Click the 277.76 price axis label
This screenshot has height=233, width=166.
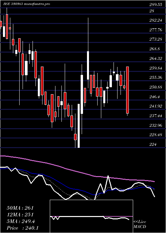point(156,30)
